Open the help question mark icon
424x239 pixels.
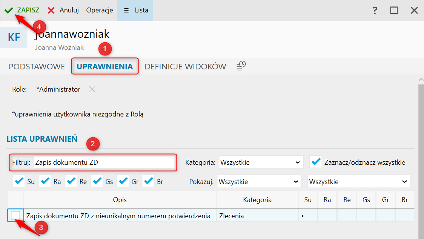(x=375, y=11)
